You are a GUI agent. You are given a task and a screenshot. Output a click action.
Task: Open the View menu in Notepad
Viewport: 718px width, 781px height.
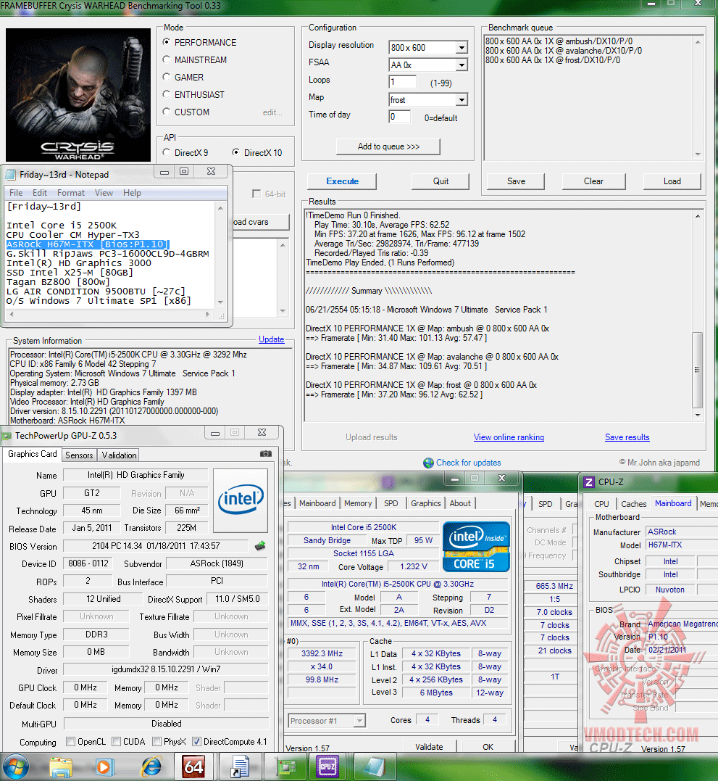click(x=104, y=193)
